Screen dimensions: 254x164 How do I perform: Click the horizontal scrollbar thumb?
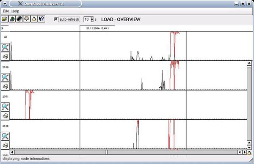[x=106, y=152]
